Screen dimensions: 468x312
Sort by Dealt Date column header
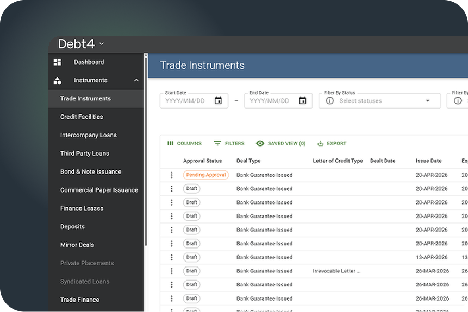383,161
